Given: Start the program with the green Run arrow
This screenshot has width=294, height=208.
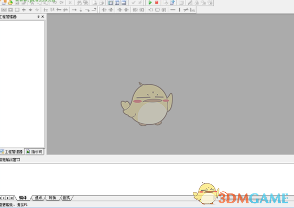Looking at the screenshot, I should 150,3.
